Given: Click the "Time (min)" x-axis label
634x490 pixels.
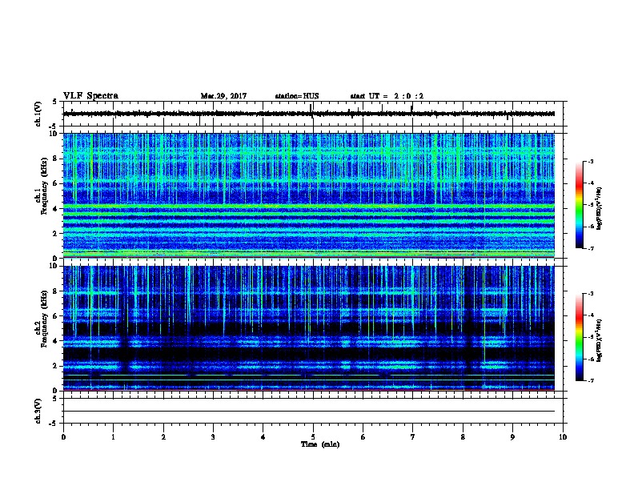Looking at the screenshot, I should click(x=320, y=444).
